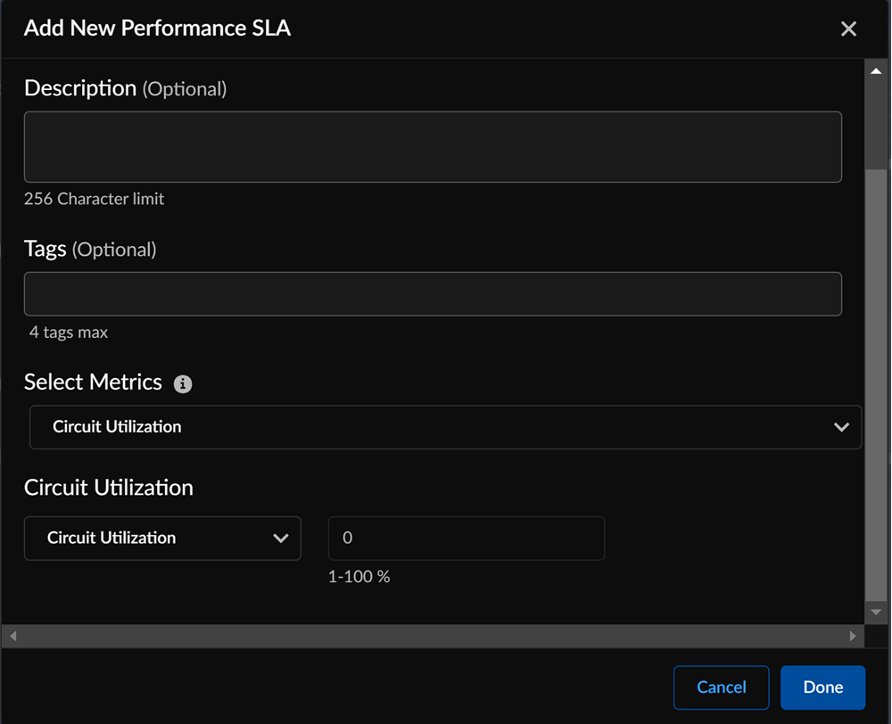Click the vertical scrollbar up arrow
892x724 pixels.
(x=875, y=70)
